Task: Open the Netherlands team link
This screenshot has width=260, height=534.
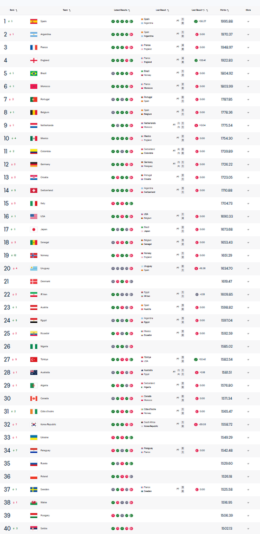Action: 47,125
